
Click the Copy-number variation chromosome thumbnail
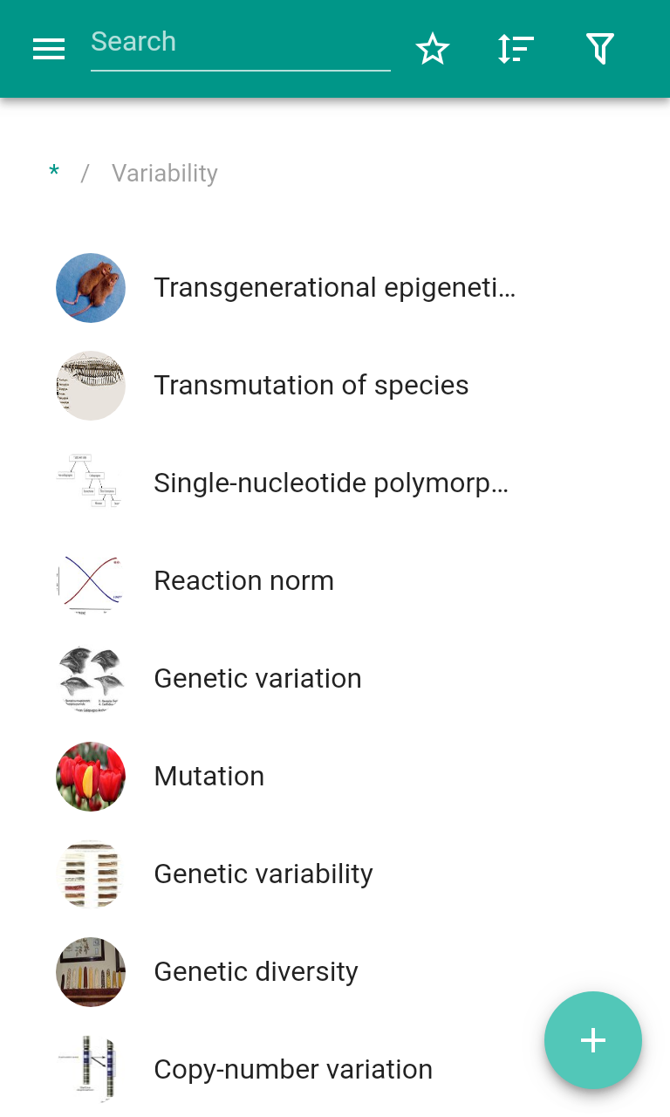coord(91,1070)
